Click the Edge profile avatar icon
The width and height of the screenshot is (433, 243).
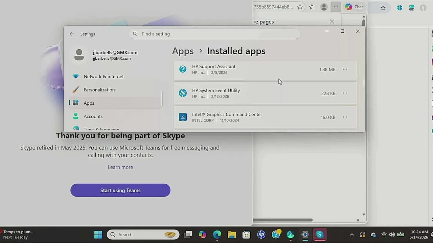(324, 7)
